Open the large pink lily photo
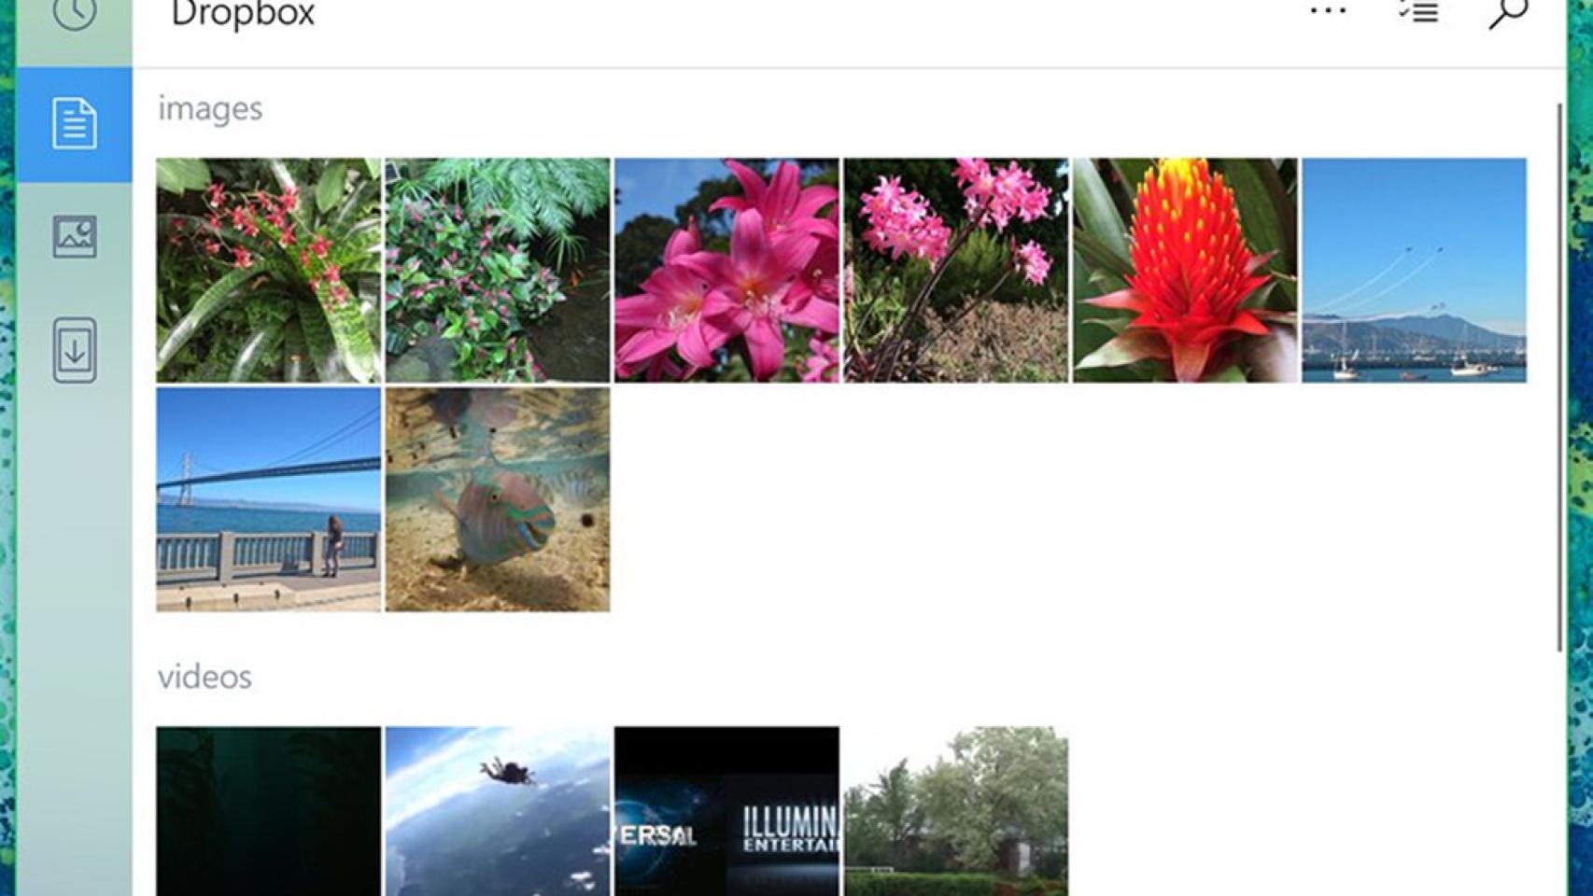 point(726,271)
